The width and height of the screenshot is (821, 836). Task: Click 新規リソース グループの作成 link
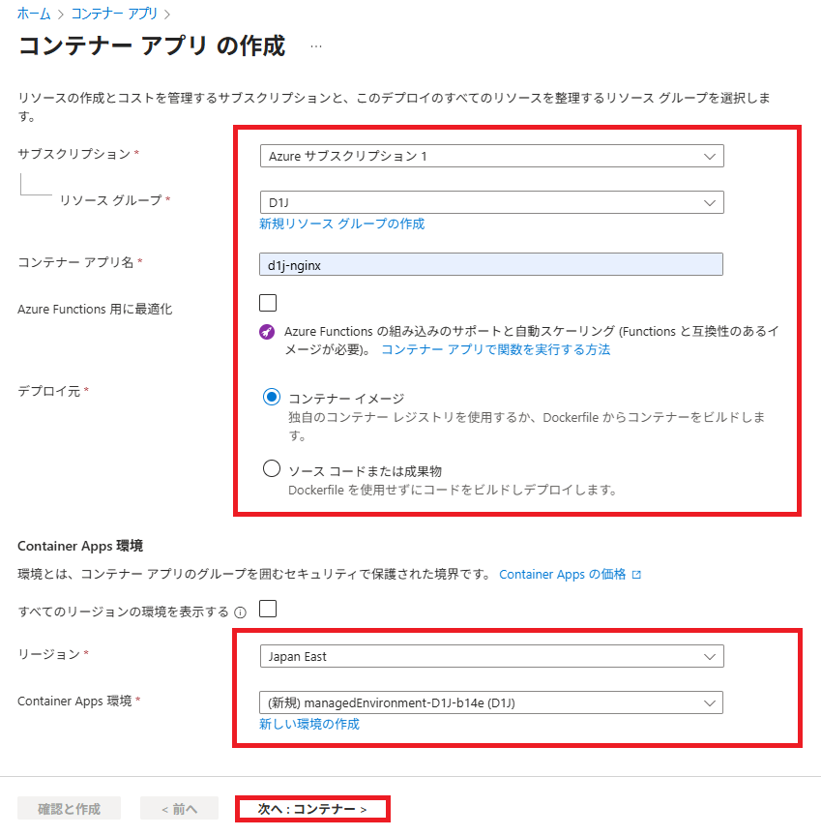pyautogui.click(x=341, y=224)
